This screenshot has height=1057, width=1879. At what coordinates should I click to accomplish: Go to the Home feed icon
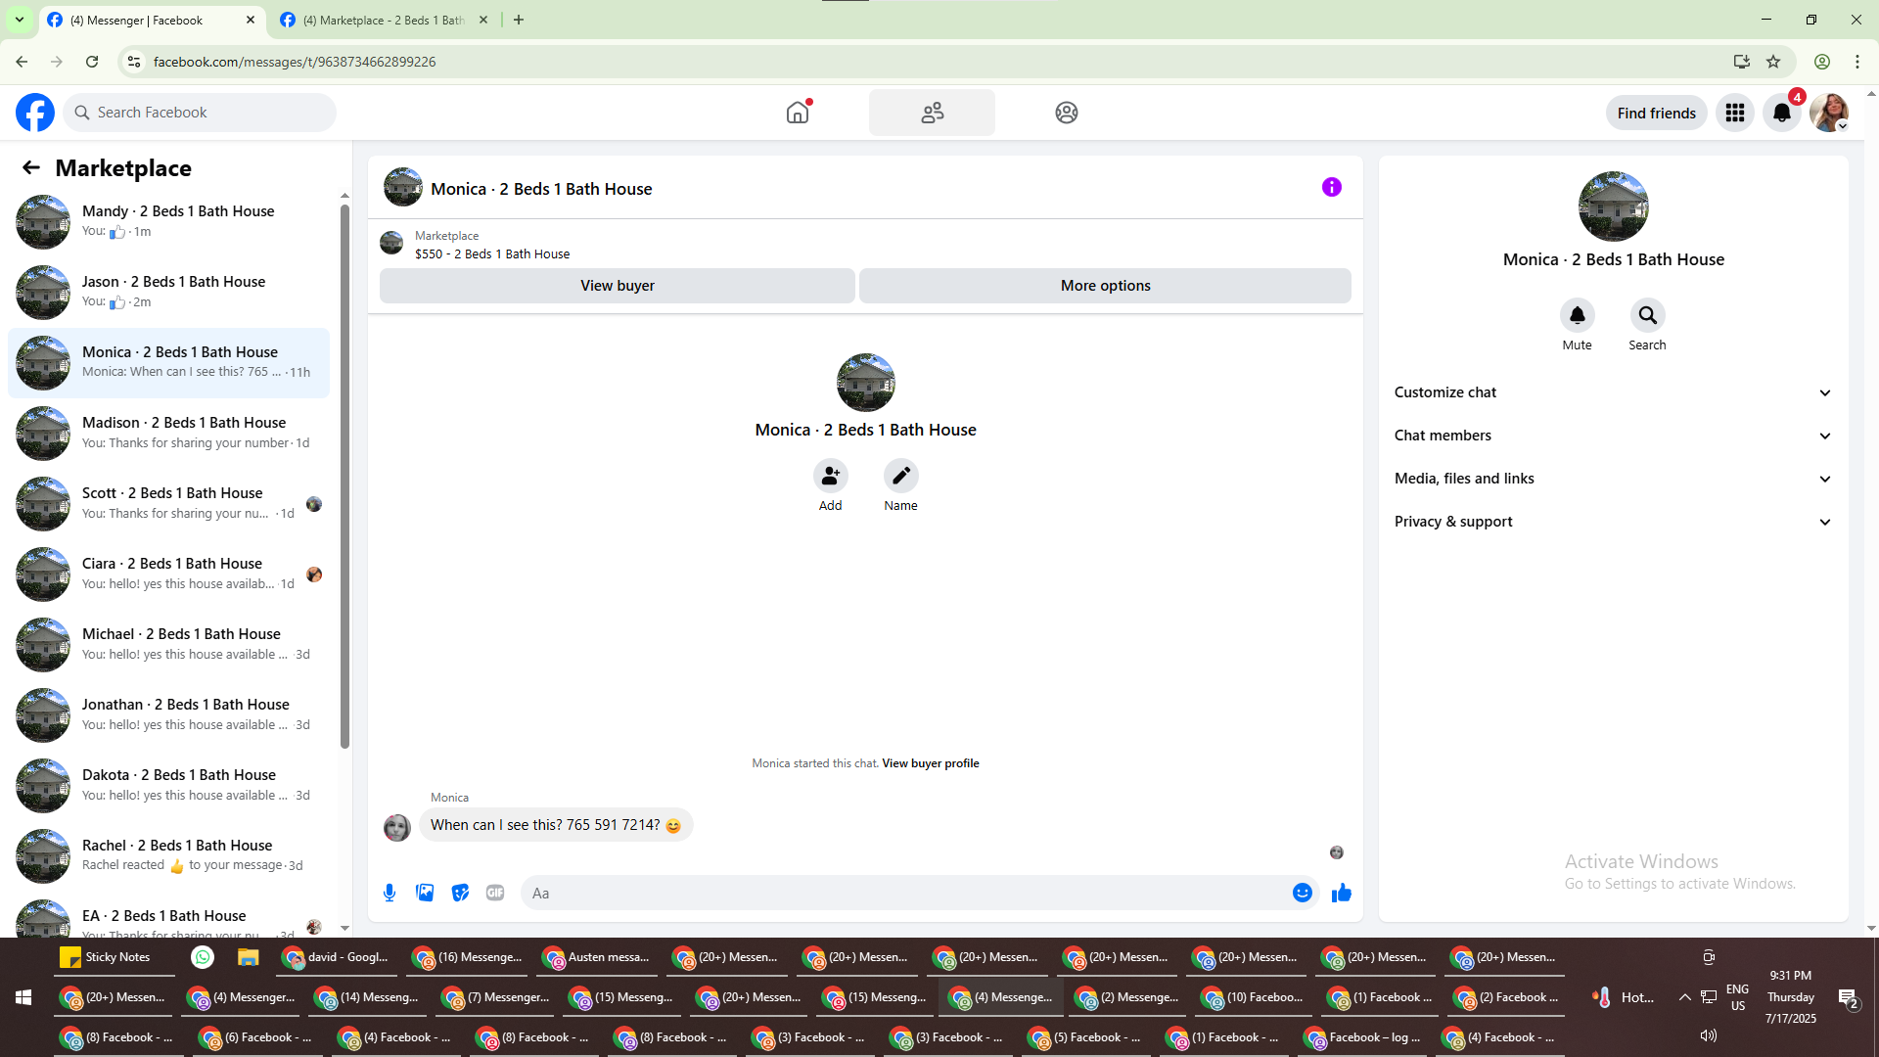pos(799,113)
